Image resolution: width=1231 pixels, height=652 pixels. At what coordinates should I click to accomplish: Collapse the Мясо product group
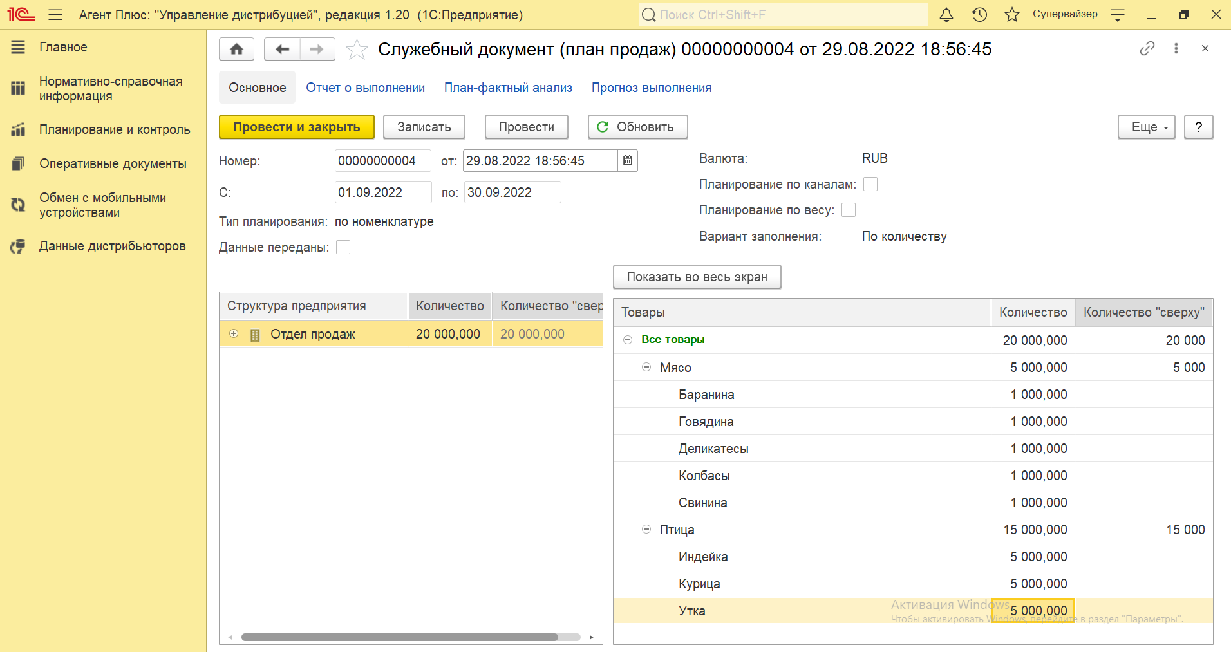646,368
